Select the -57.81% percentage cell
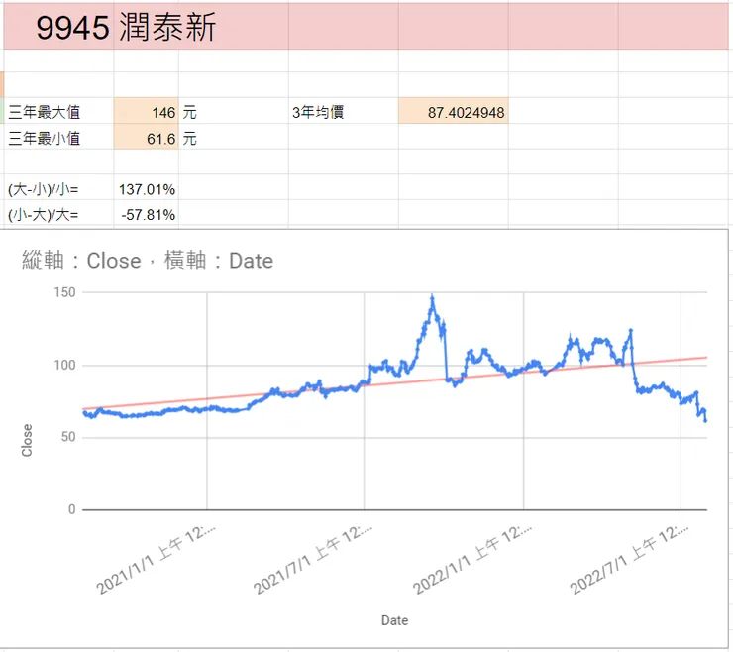 pos(146,214)
